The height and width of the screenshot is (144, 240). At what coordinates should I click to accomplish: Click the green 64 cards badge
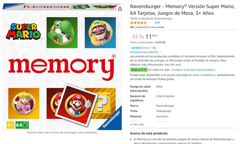(x=22, y=125)
